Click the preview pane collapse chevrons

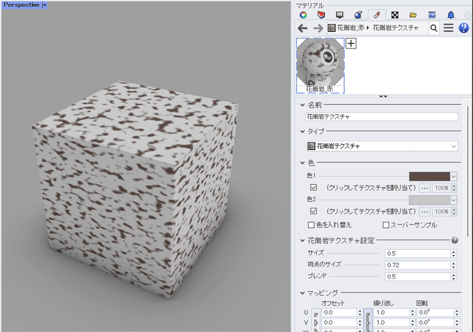tap(383, 96)
